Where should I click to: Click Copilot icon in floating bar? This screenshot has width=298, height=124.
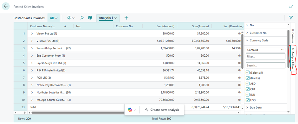(130, 109)
